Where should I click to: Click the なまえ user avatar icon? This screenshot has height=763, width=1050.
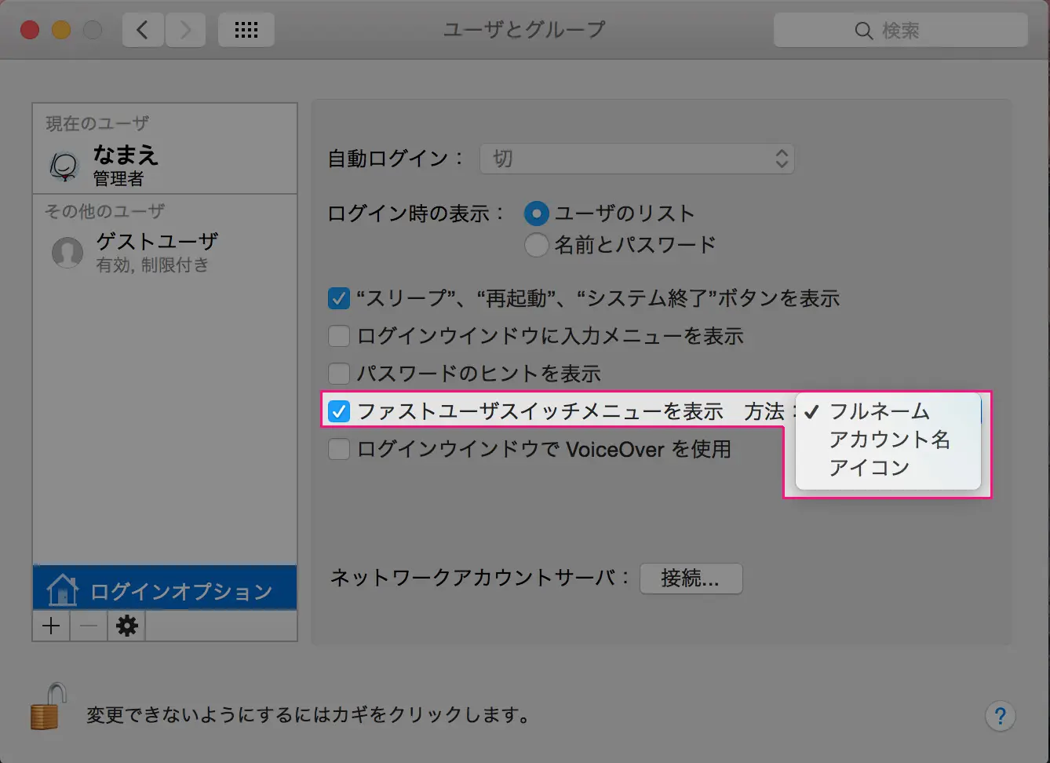tap(64, 166)
